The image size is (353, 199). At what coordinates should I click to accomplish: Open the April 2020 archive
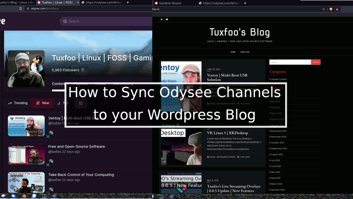(x=275, y=178)
